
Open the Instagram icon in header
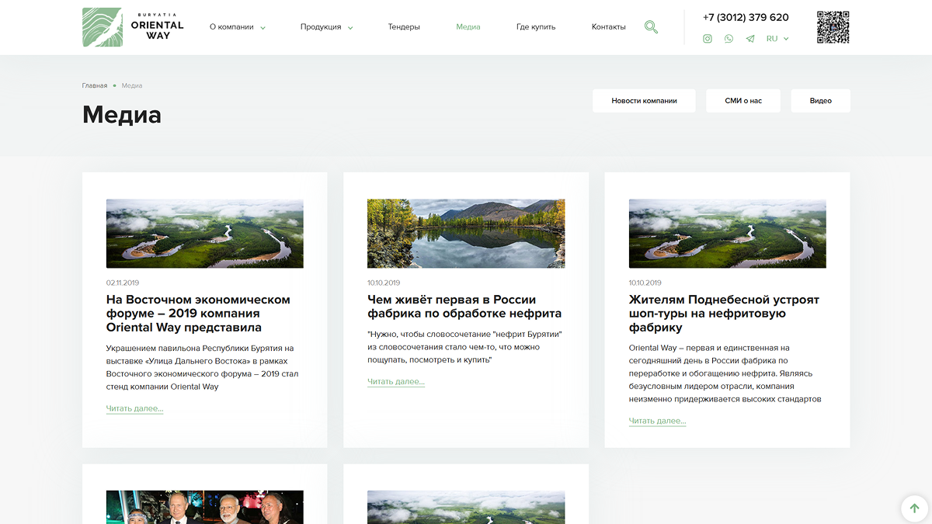707,39
